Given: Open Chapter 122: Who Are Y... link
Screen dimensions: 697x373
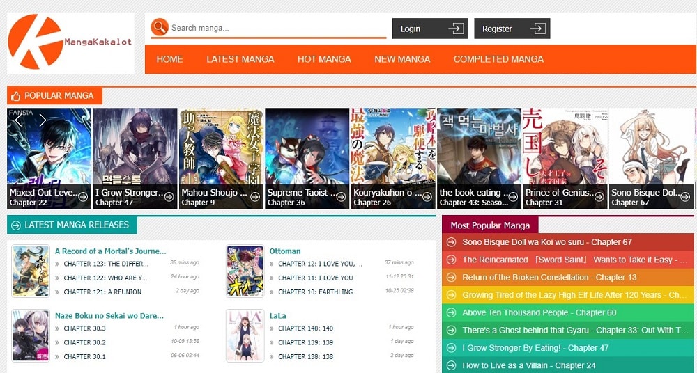Looking at the screenshot, I should (x=105, y=278).
